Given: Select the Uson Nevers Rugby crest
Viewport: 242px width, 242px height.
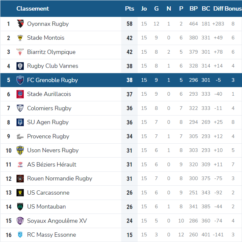Looking at the screenshot, I should click(x=20, y=150).
